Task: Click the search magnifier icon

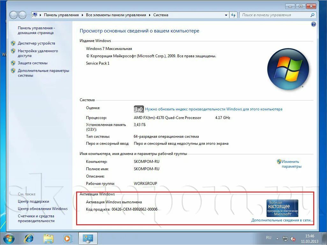Action: tap(312, 15)
